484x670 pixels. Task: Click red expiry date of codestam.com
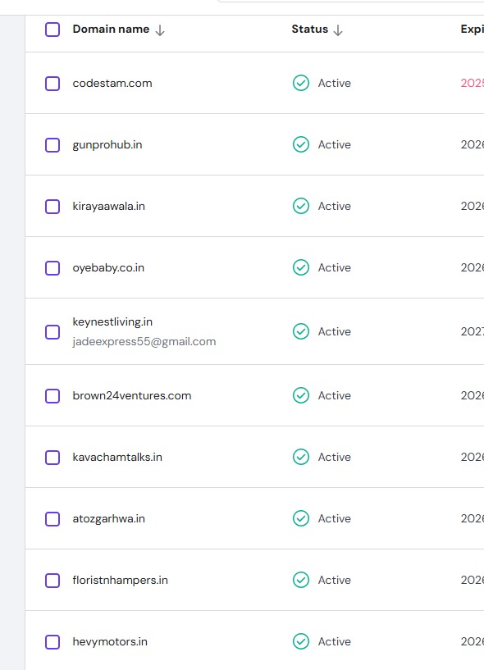472,83
